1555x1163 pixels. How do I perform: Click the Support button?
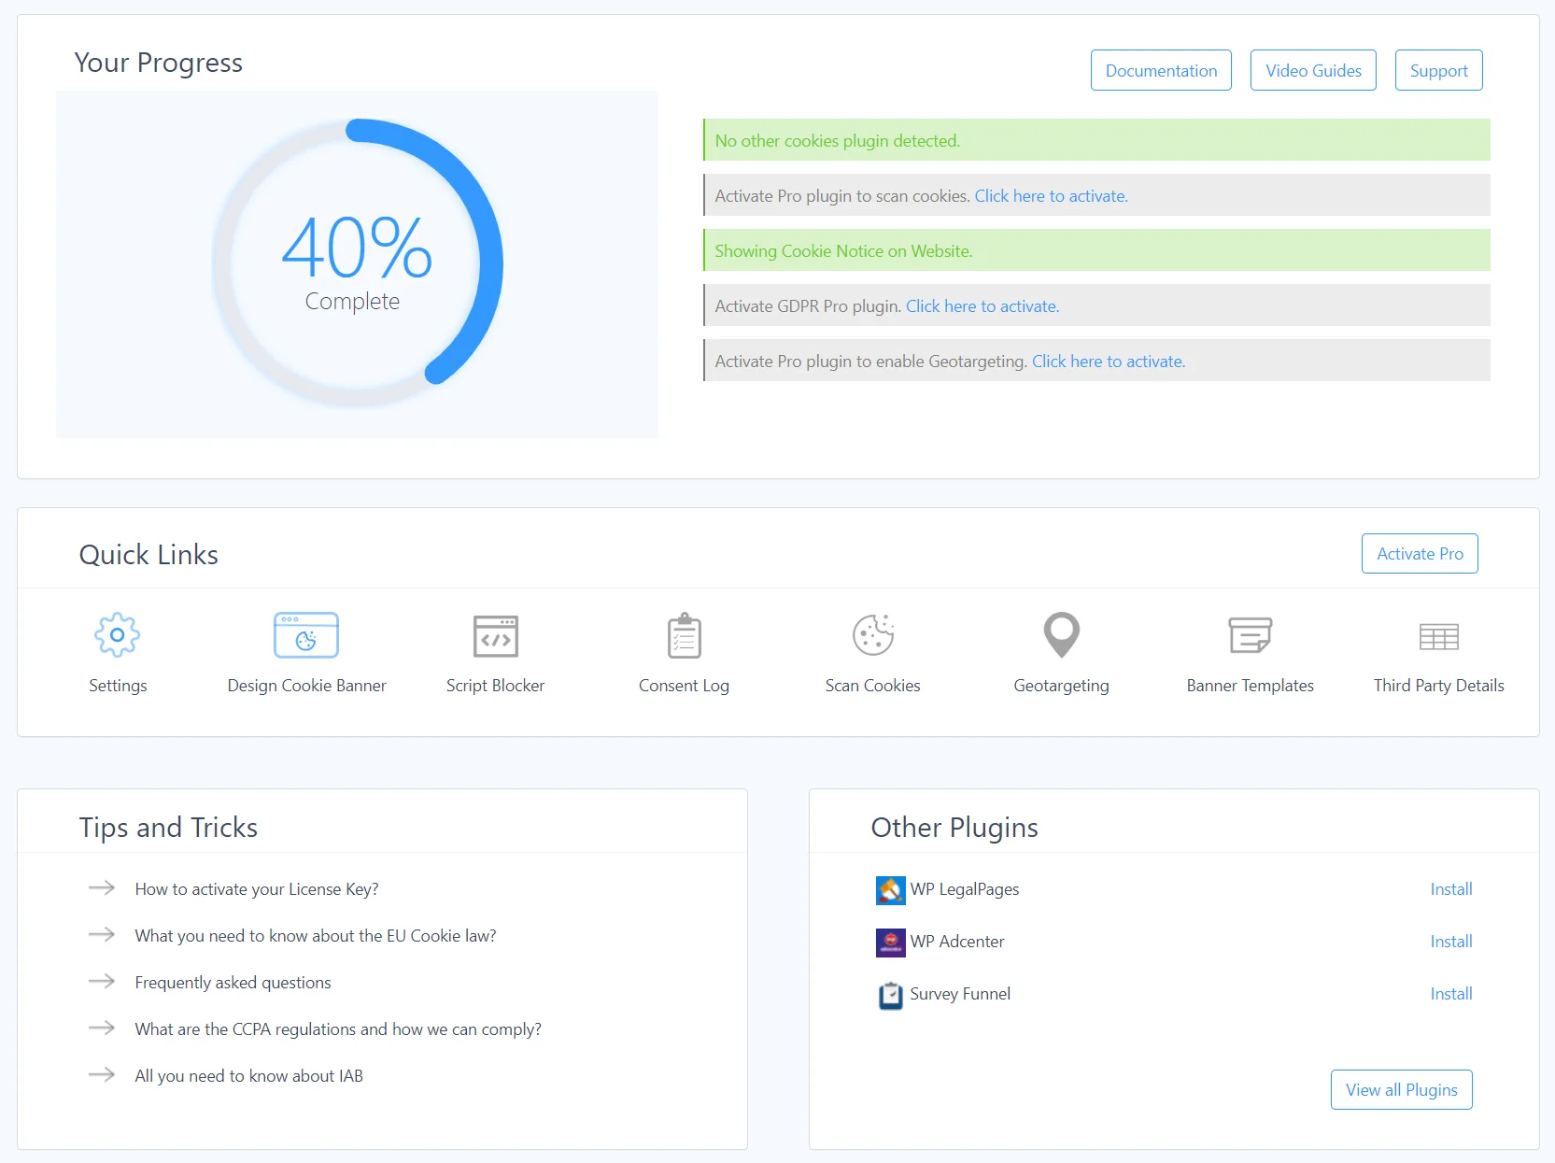coord(1438,70)
